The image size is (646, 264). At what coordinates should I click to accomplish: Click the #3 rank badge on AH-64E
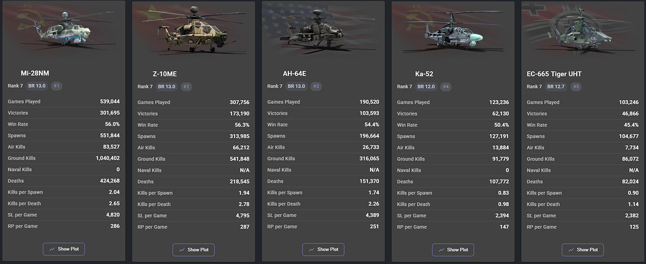pos(316,86)
